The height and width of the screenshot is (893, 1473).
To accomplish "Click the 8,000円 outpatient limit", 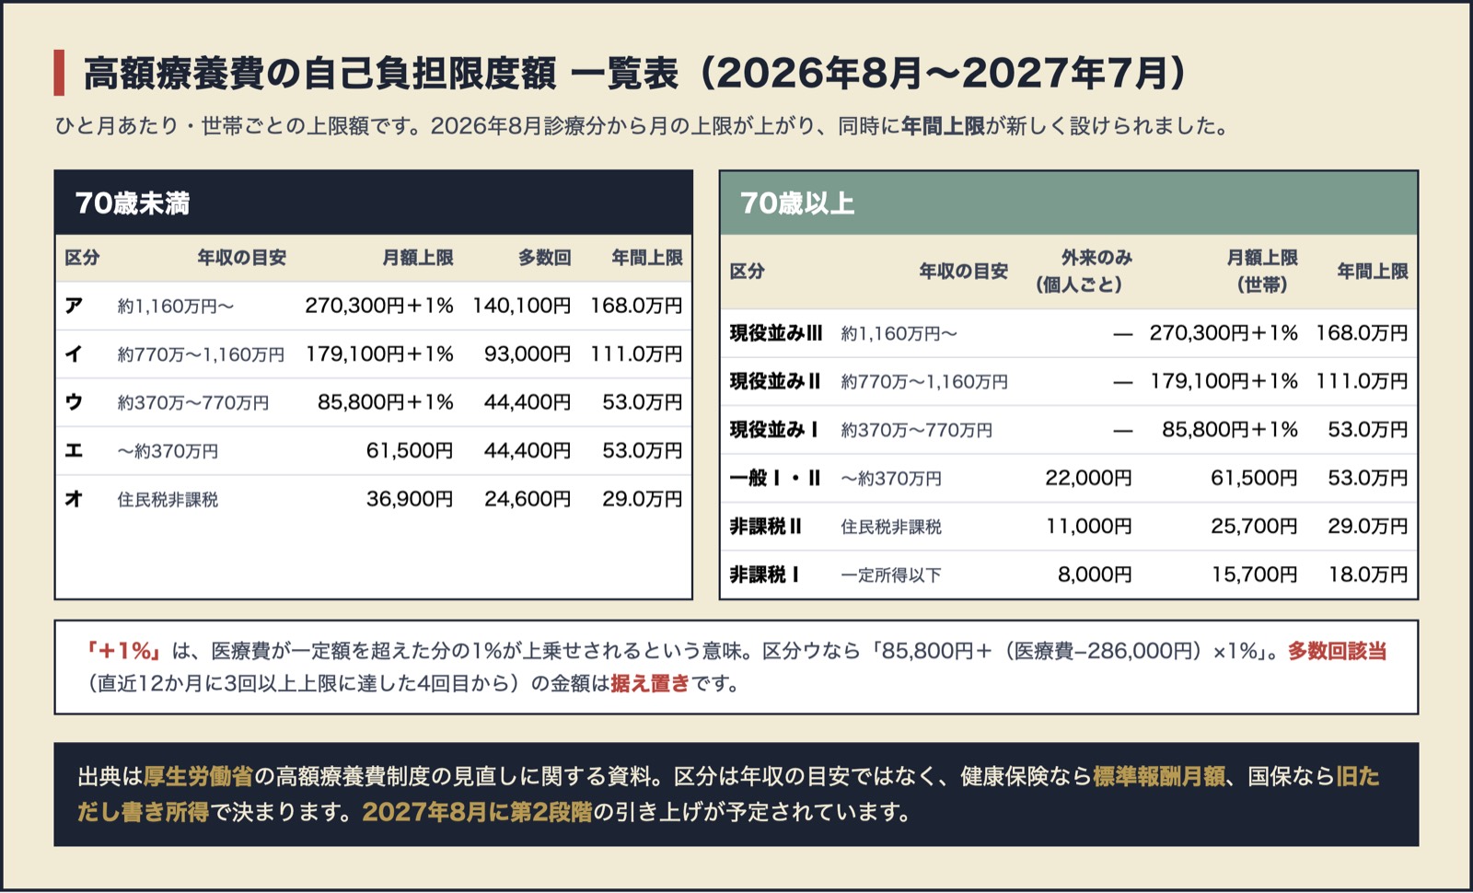I will (x=1095, y=574).
